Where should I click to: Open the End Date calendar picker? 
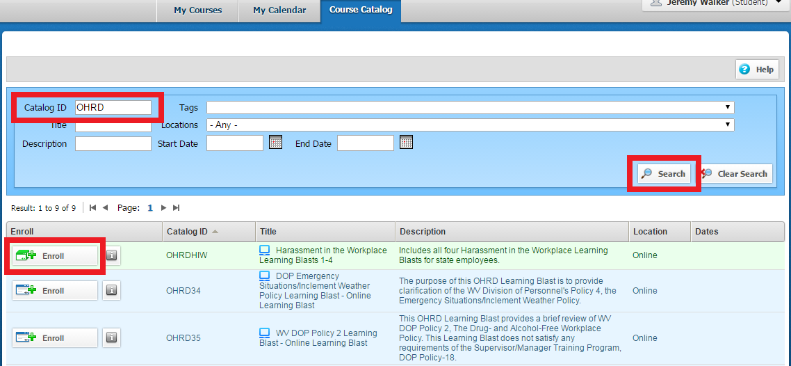pos(406,143)
